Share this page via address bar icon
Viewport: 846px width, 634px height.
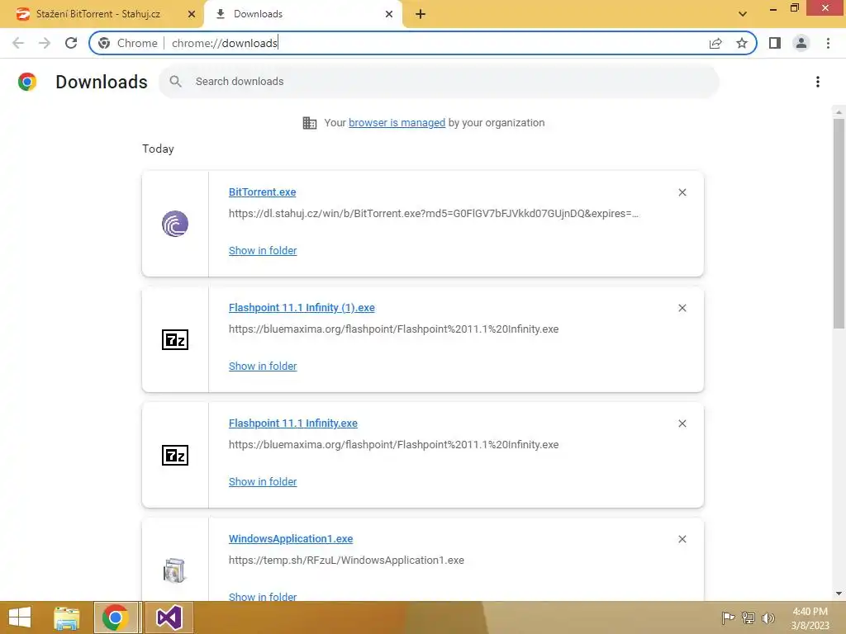[x=715, y=43]
